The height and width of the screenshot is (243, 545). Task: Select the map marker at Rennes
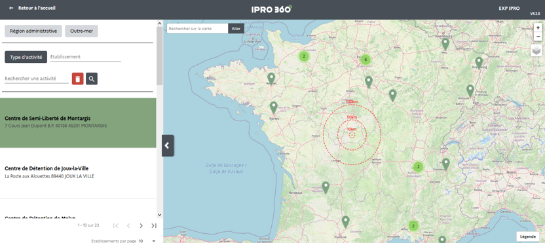click(x=271, y=79)
